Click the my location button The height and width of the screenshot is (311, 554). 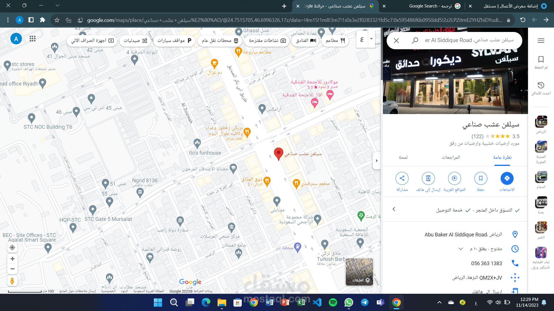[x=12, y=247]
